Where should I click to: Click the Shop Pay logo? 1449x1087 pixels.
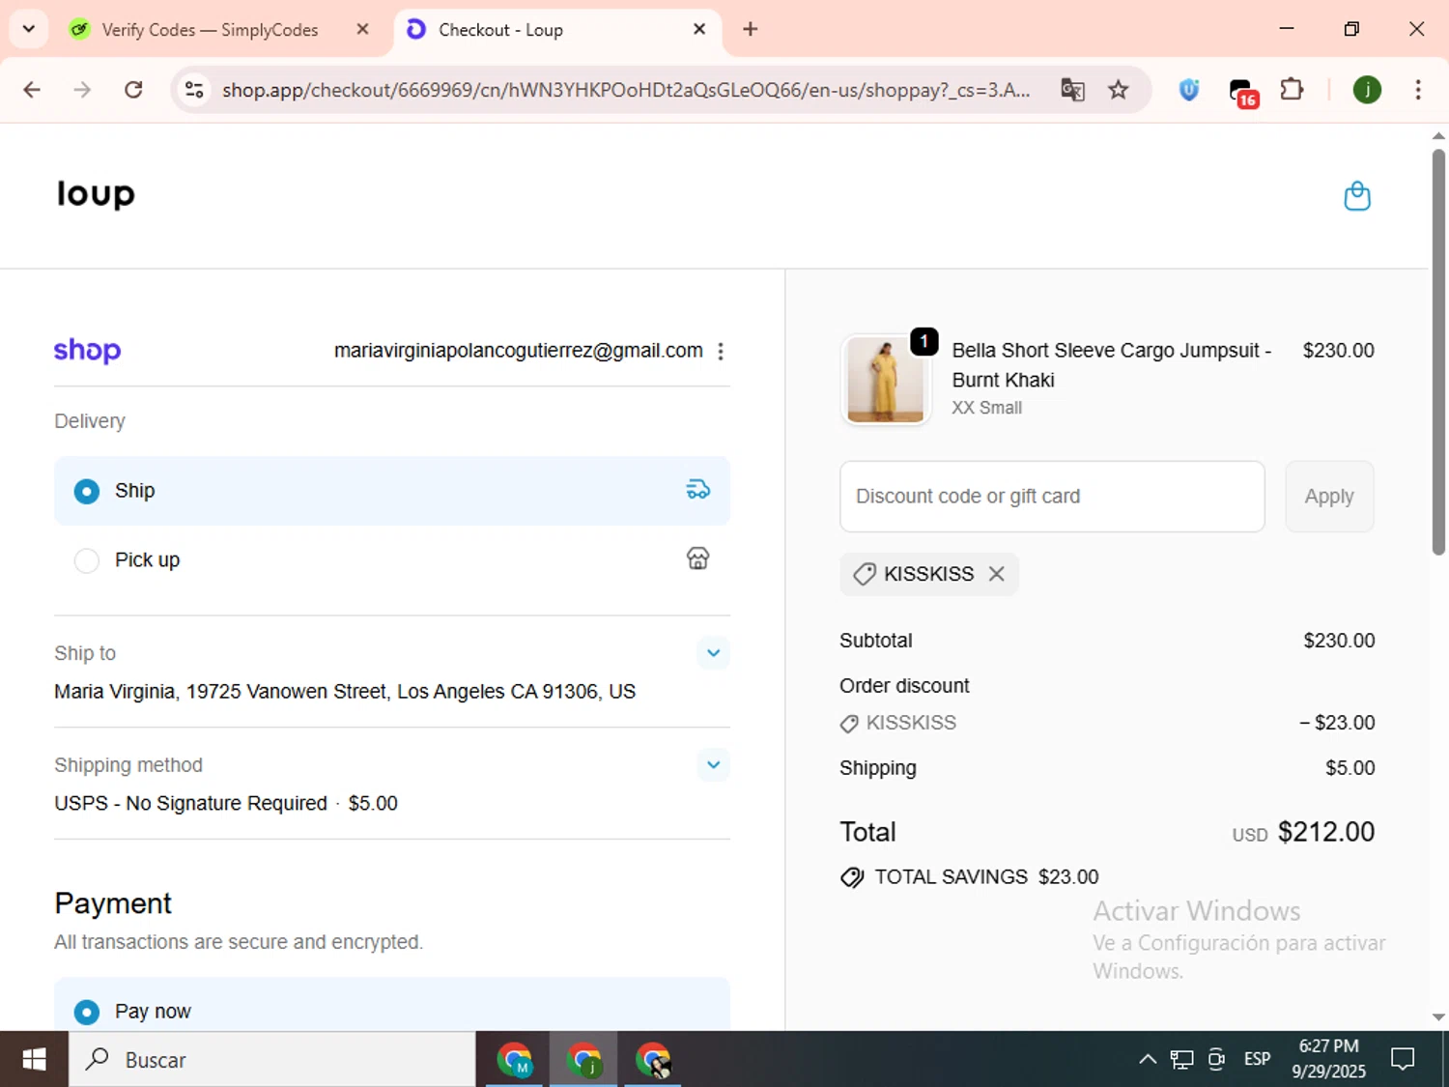coord(87,351)
